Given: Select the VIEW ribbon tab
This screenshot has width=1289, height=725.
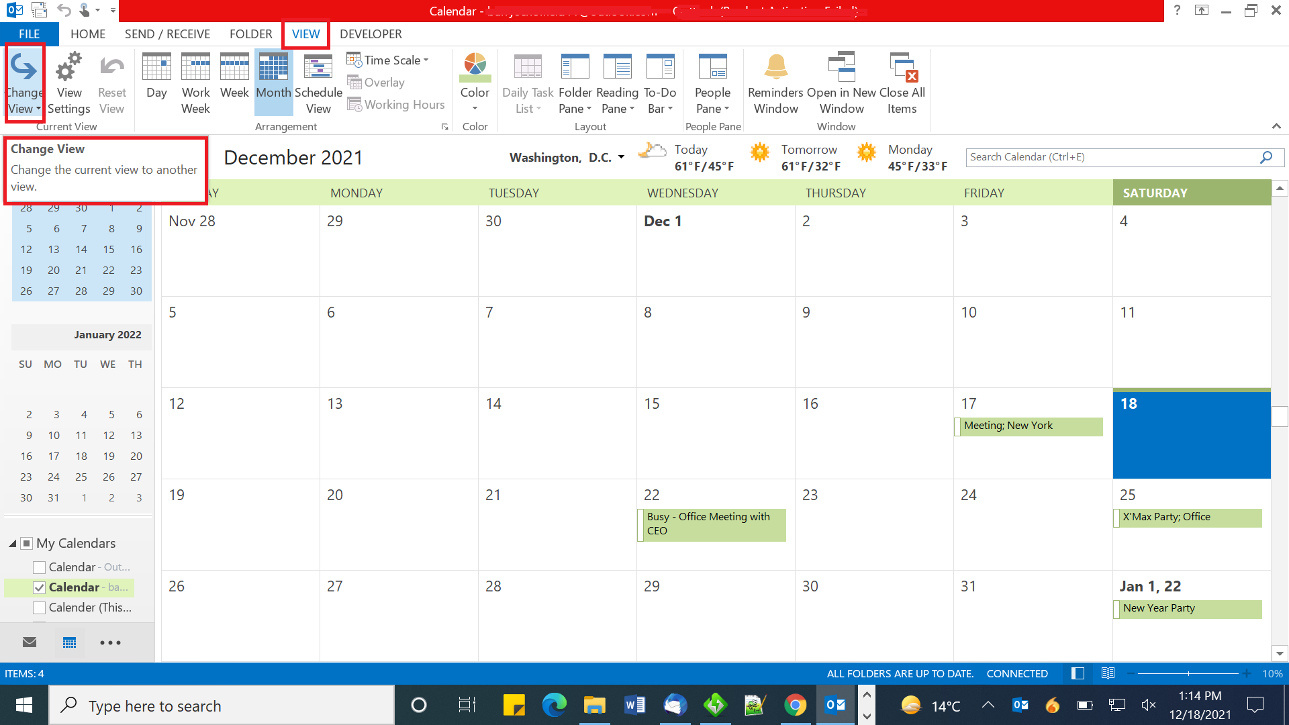Looking at the screenshot, I should coord(306,34).
